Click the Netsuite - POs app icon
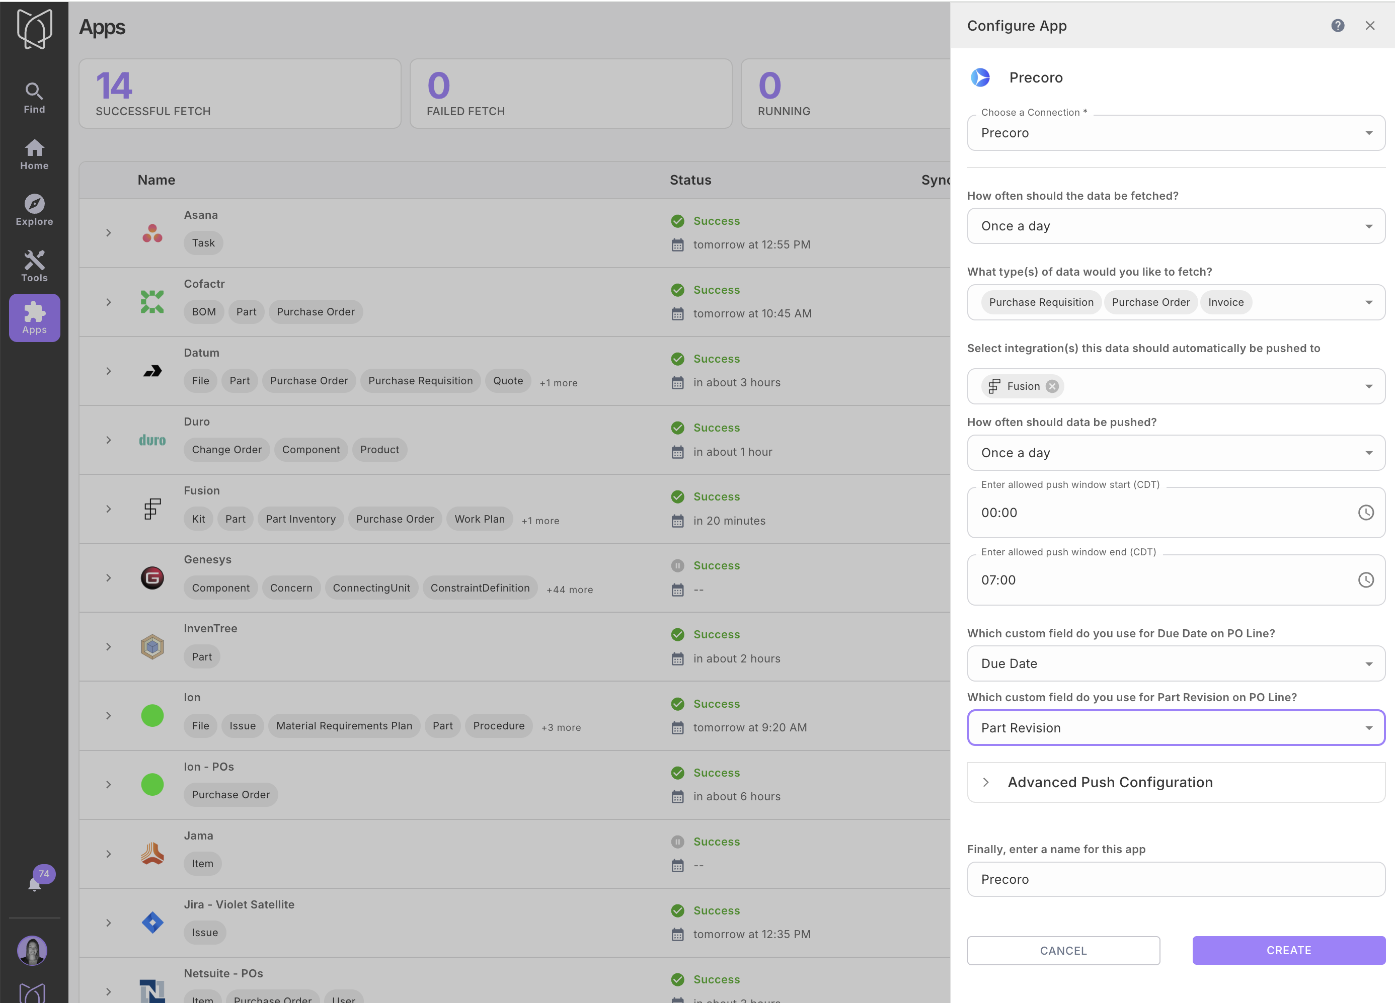The image size is (1395, 1003). (152, 991)
